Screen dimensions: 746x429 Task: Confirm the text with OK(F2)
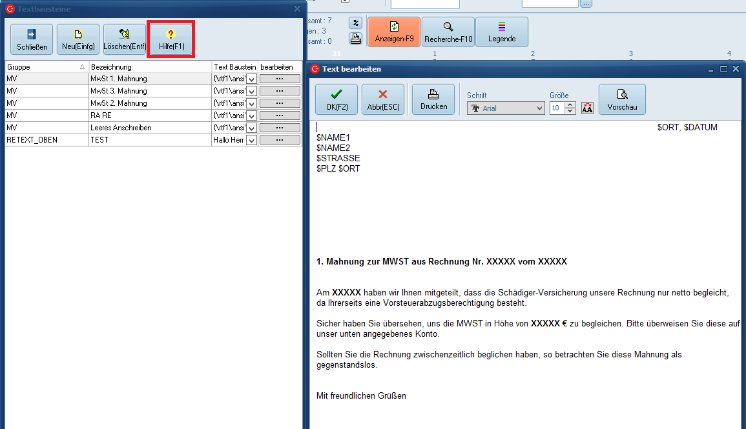pyautogui.click(x=336, y=99)
